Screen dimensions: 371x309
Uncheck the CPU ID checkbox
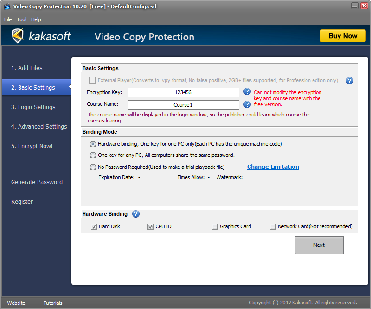150,226
